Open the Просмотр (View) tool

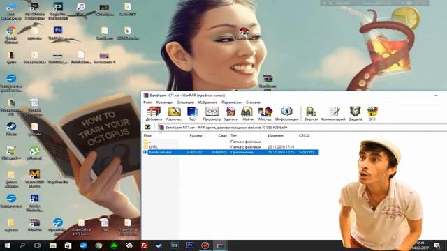pos(212,114)
